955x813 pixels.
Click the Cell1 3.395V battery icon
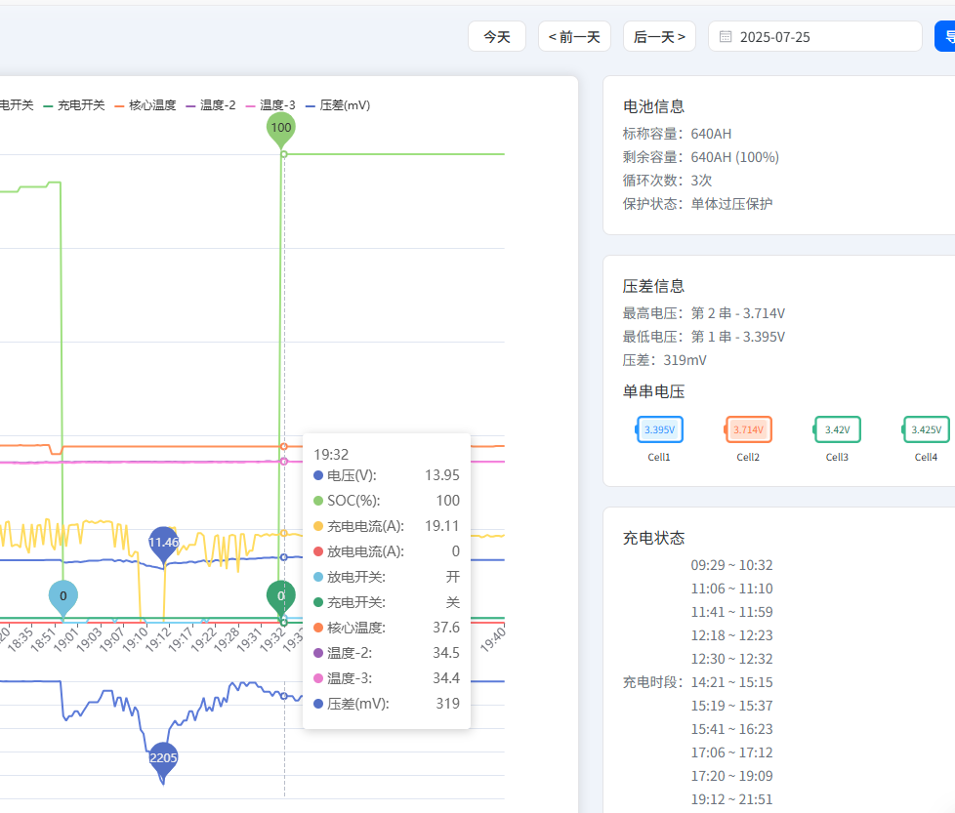(x=659, y=429)
